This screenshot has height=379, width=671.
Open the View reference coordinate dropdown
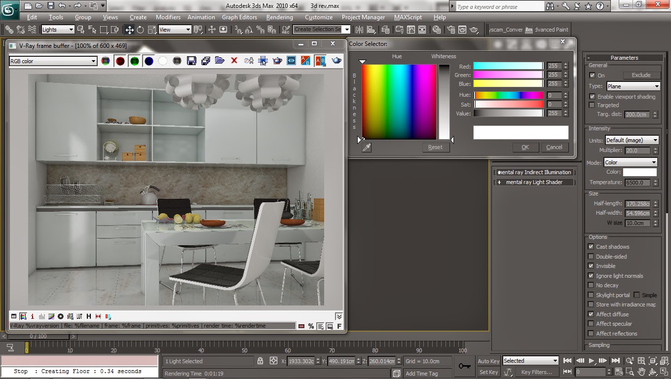175,30
